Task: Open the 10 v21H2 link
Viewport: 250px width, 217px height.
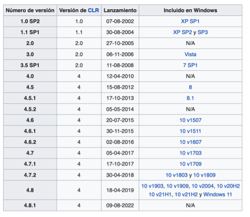Action: point(186,195)
